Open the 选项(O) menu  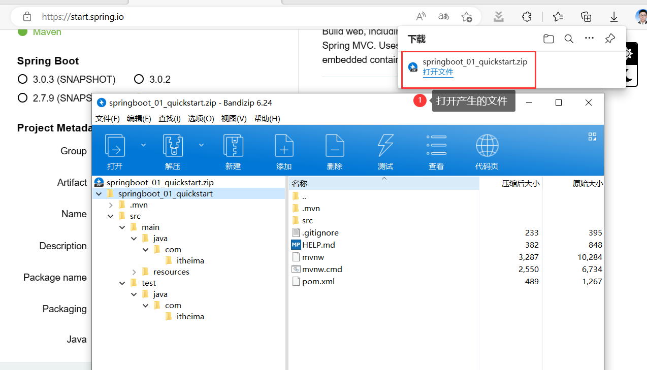[201, 118]
